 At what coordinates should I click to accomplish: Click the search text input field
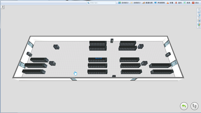[x=103, y=3]
